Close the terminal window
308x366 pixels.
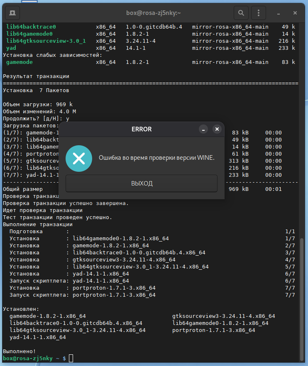(x=295, y=13)
